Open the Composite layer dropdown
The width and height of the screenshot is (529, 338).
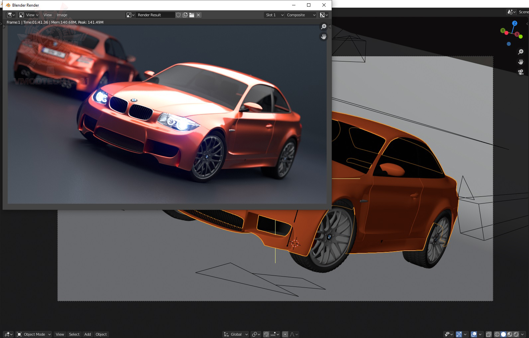(x=301, y=15)
